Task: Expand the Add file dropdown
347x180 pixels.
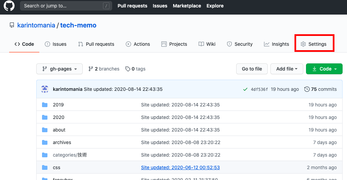Action: 287,69
